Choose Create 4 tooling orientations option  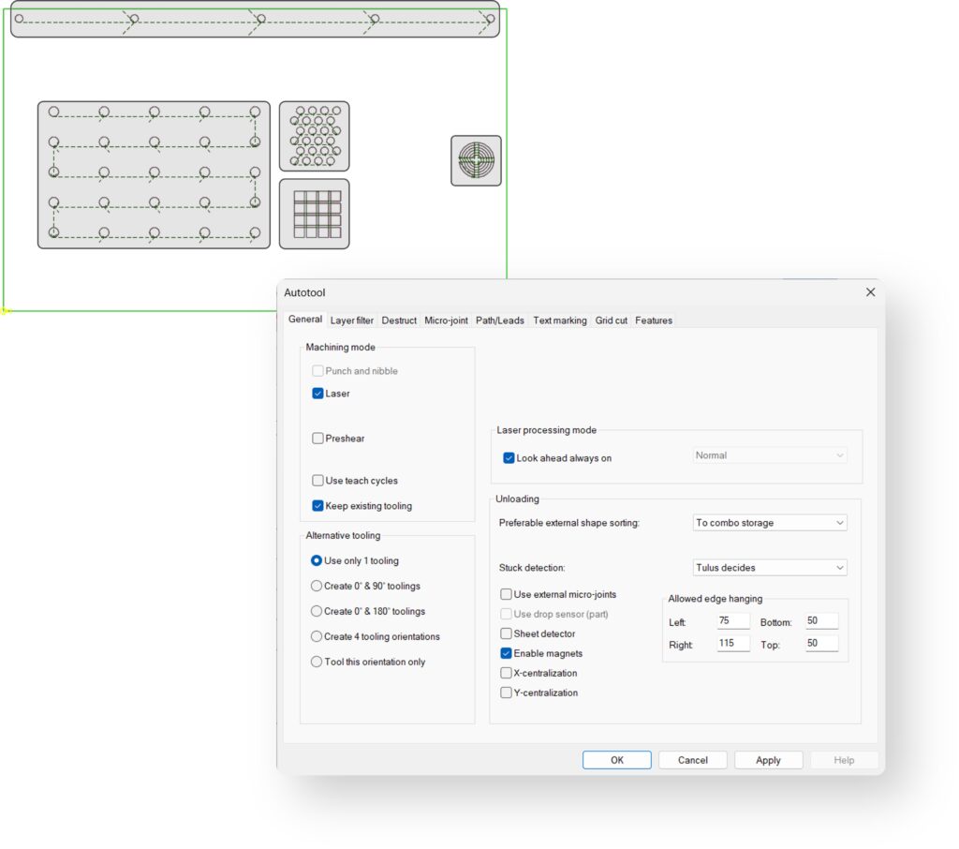[x=317, y=636]
